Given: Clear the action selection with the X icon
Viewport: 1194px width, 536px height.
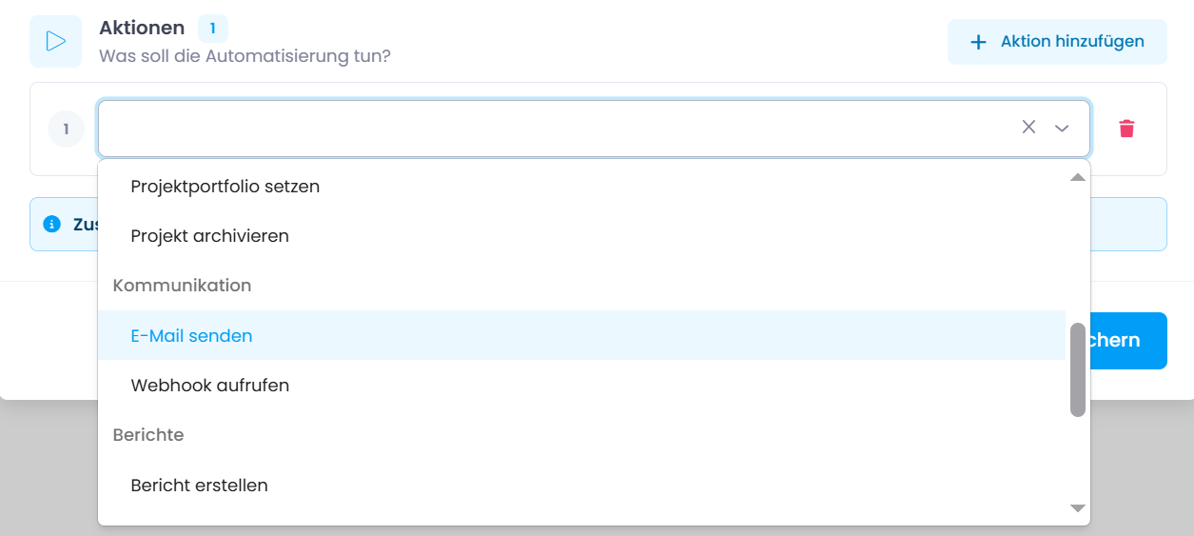Looking at the screenshot, I should click(x=1028, y=128).
